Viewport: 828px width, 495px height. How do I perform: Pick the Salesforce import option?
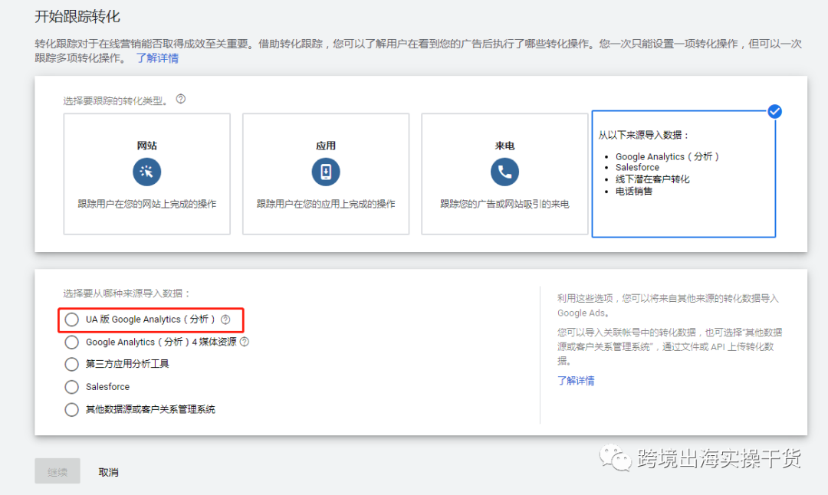(71, 387)
